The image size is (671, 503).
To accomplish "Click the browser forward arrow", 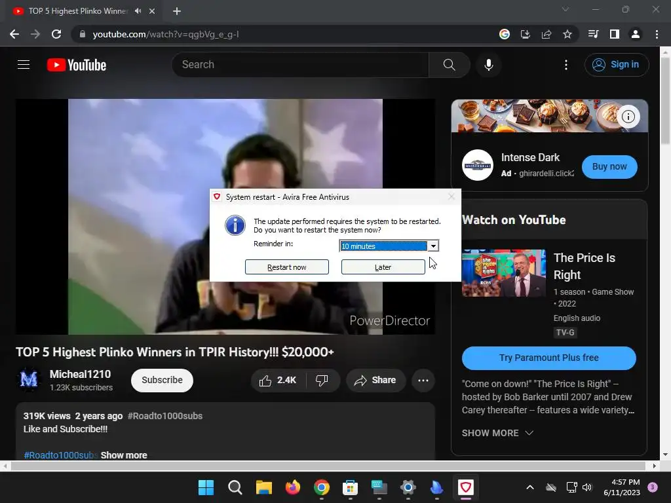I will point(35,34).
